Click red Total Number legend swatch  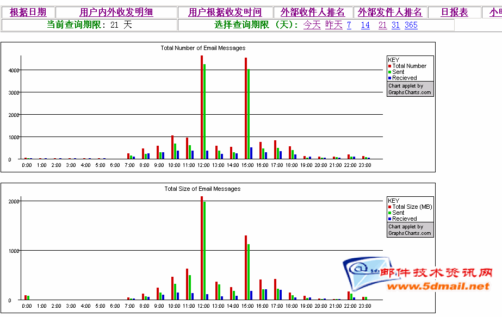click(x=390, y=66)
